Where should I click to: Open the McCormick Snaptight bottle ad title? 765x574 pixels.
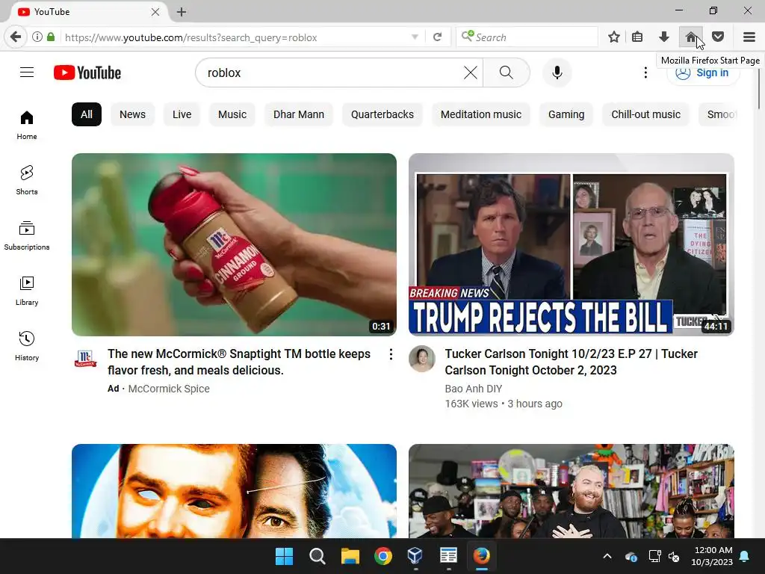click(x=239, y=362)
